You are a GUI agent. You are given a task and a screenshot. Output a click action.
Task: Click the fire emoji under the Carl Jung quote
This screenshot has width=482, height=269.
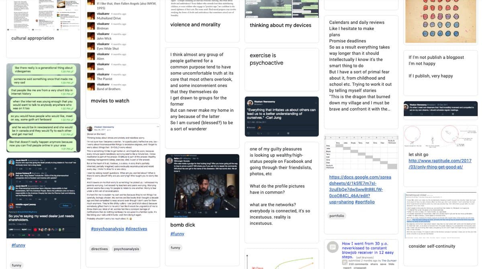click(x=259, y=127)
